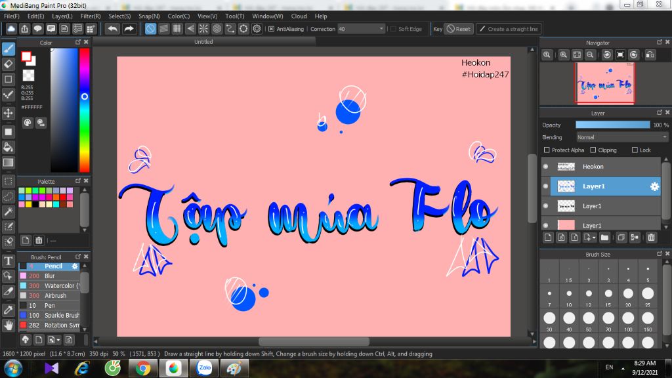
Task: Open the add-brush dropdown in Brush panel
Action: [58, 340]
